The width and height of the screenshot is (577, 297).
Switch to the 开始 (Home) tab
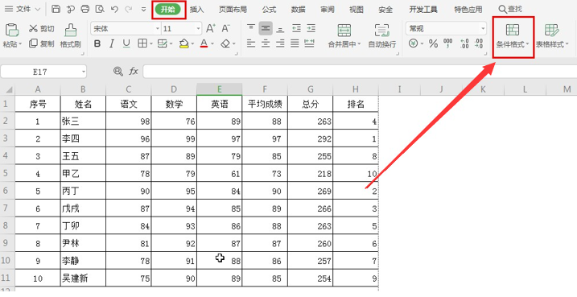coord(168,10)
